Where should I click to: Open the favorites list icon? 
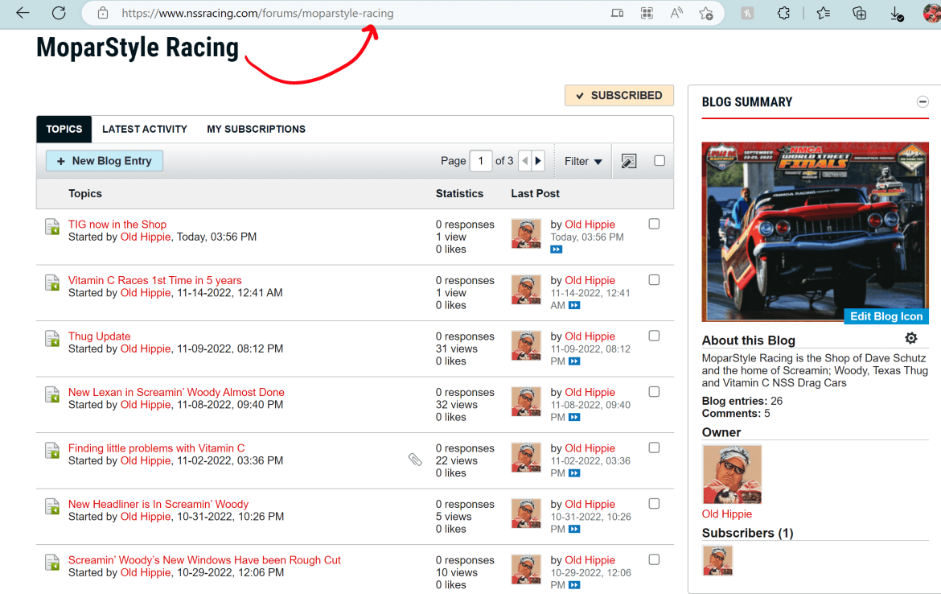[x=824, y=13]
